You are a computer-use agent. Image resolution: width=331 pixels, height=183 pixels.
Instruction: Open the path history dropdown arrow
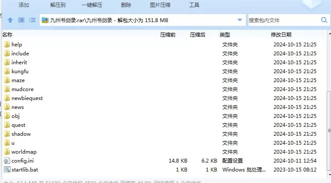click(x=239, y=20)
